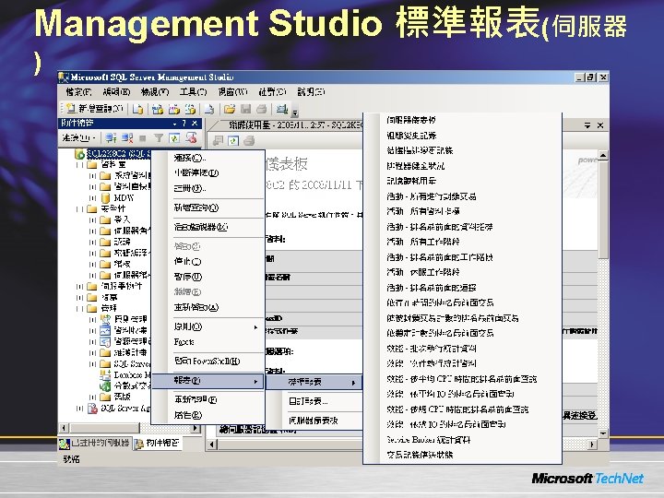
Task: Click the printer icon in the main toolbar
Action: [x=262, y=109]
